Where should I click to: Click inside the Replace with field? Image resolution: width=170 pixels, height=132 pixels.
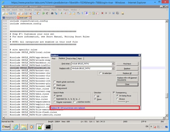point(91,69)
